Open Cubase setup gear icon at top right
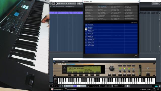The width and height of the screenshot is (161, 91). (x=160, y=4)
